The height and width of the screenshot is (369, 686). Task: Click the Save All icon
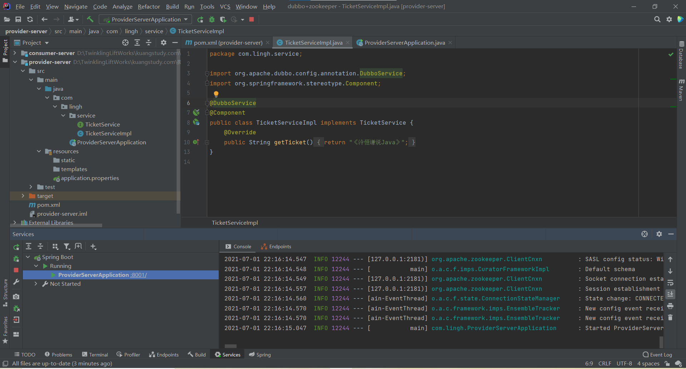(18, 19)
